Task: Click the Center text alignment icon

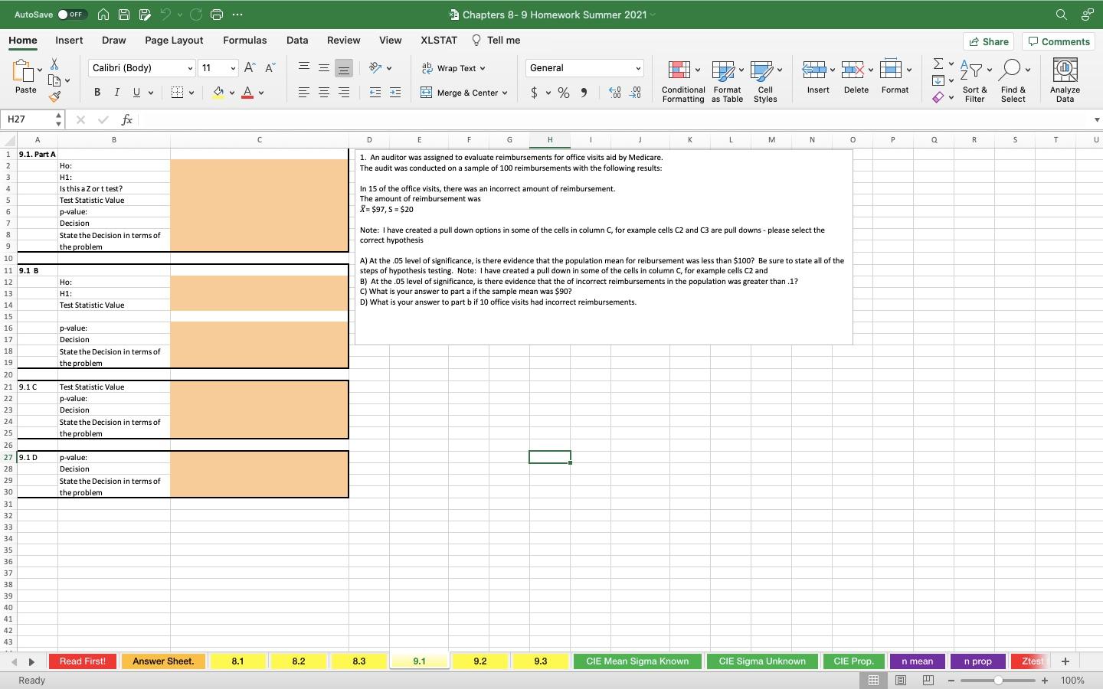Action: pyautogui.click(x=324, y=93)
